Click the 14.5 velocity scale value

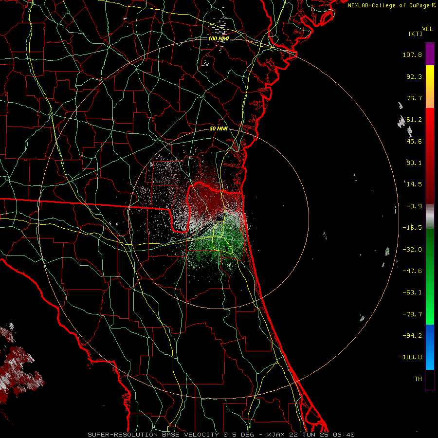click(414, 184)
